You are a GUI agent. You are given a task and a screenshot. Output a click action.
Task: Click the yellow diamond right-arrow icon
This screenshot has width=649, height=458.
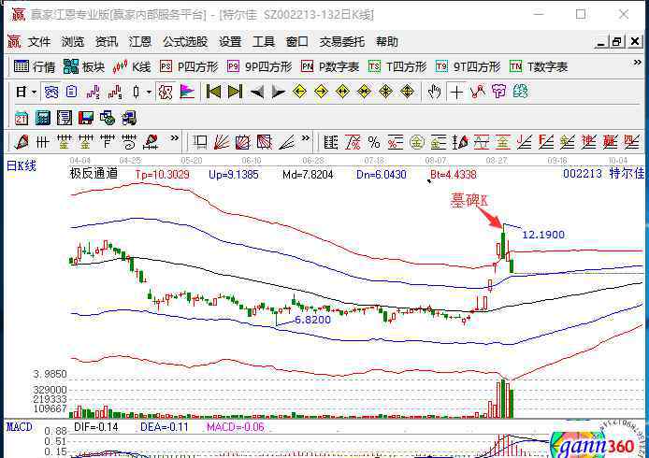click(321, 92)
